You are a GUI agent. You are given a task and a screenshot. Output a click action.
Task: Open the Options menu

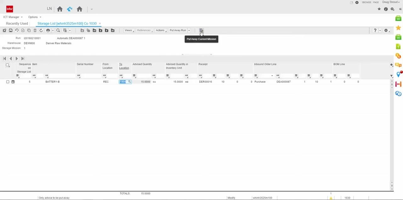pos(35,17)
